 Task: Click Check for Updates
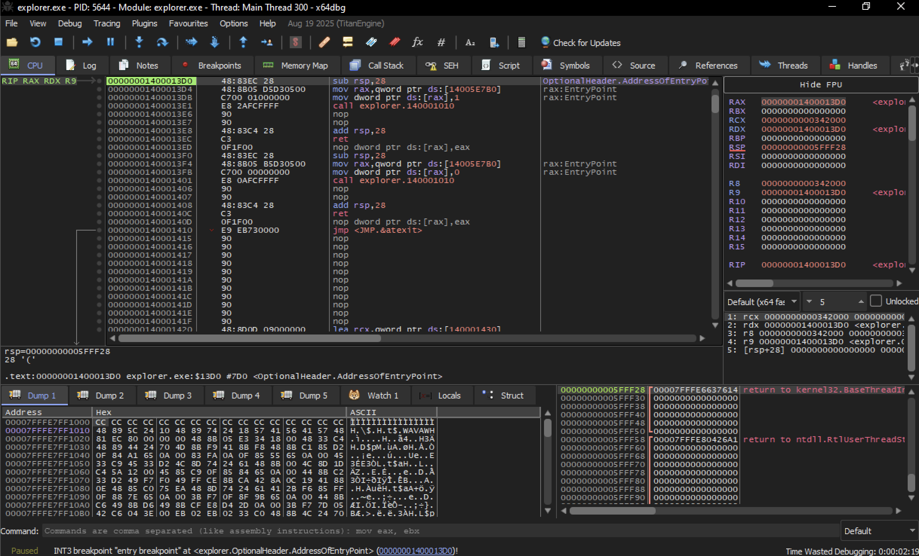pos(581,43)
